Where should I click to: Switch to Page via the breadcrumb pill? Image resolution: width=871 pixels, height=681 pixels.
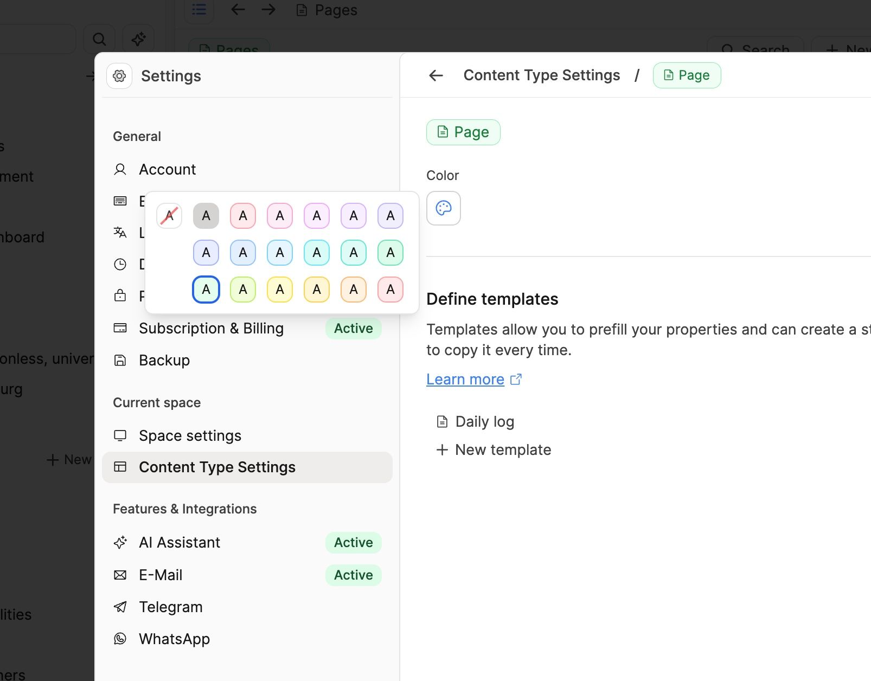(x=687, y=75)
